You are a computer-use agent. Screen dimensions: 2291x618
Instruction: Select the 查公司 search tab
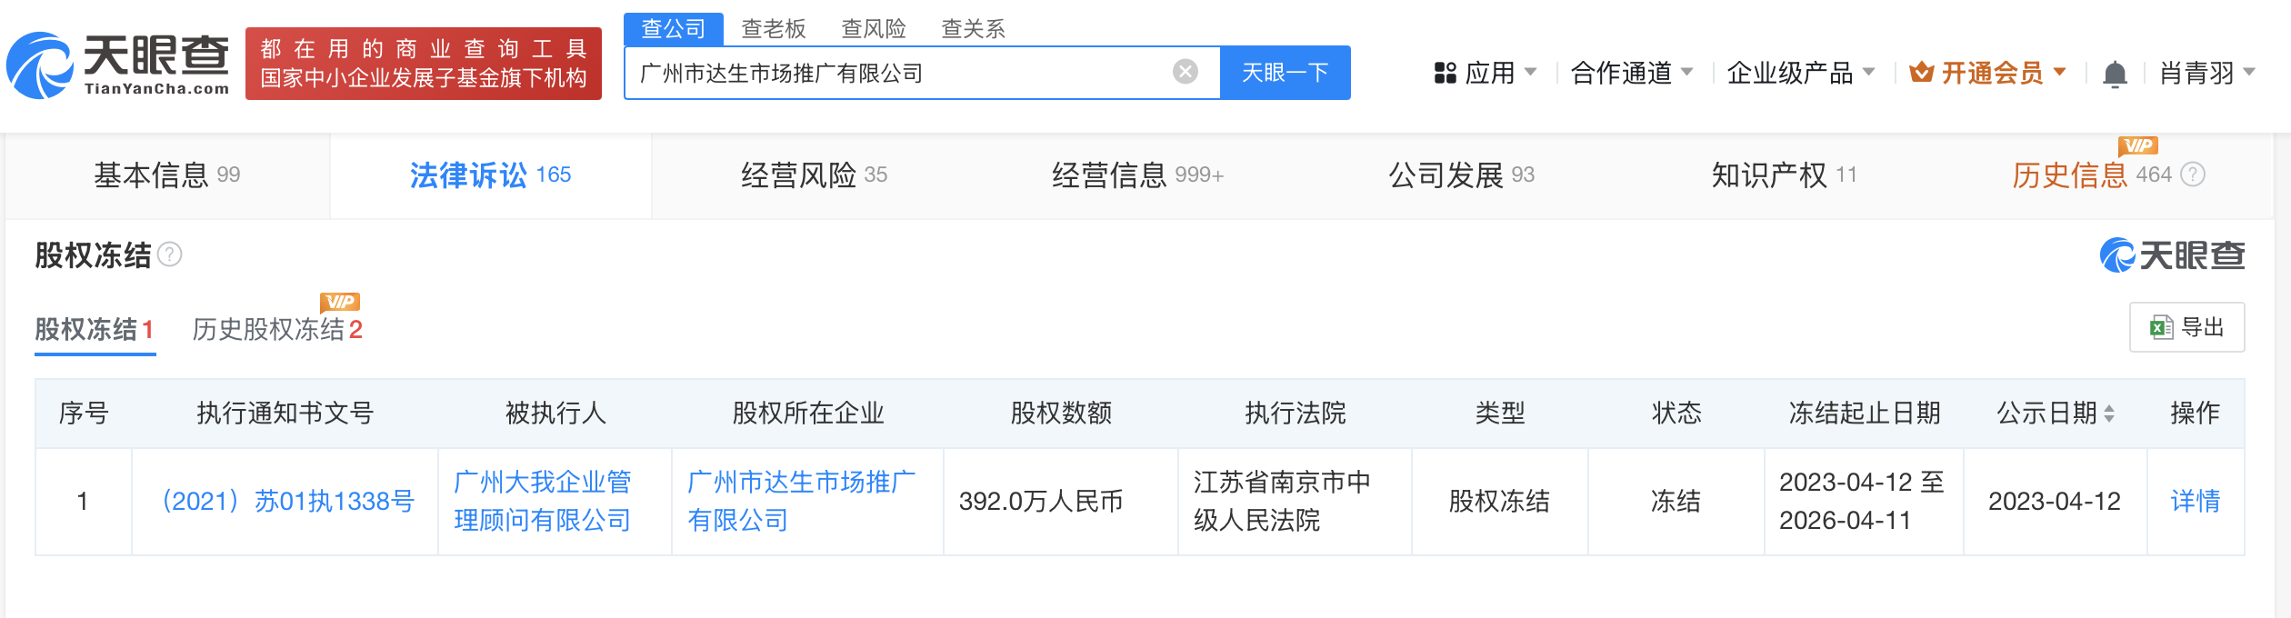[x=674, y=29]
